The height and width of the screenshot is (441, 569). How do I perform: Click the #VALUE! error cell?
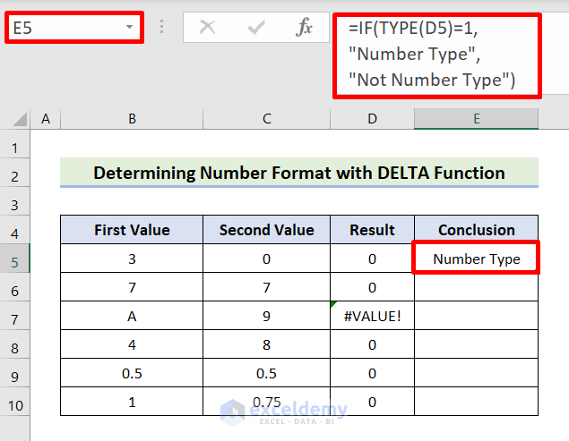tap(372, 319)
